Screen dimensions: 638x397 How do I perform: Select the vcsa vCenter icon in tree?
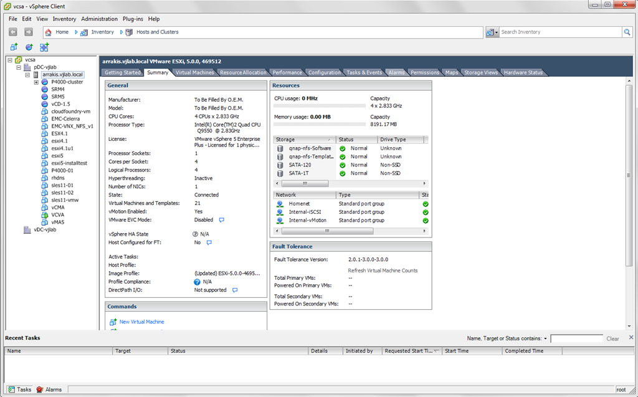click(18, 60)
